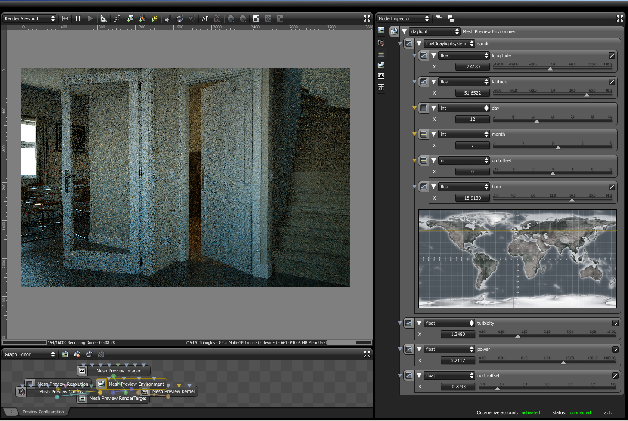Collapse the sundir parameter group
628x421 pixels.
[x=419, y=43]
